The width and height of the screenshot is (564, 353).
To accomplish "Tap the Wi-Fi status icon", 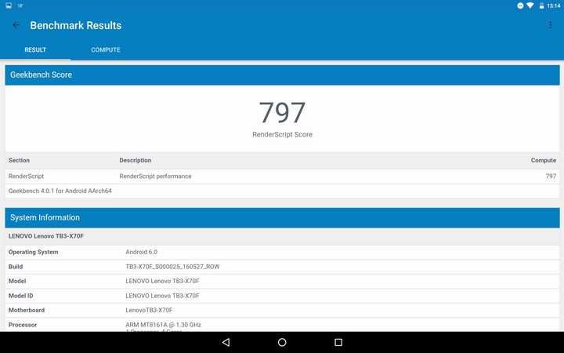I will pos(530,5).
